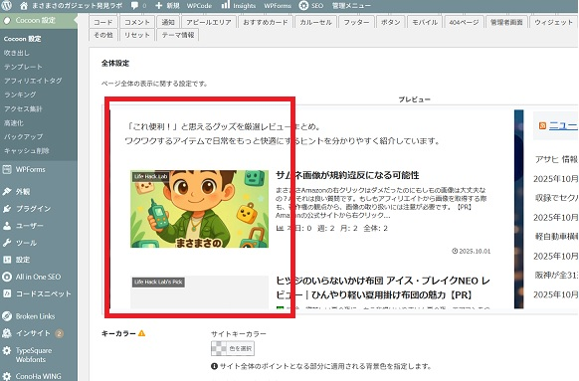Screen dimensions: 579x381
Task: Click the 外観 paintbrush icon
Action: [x=7, y=191]
